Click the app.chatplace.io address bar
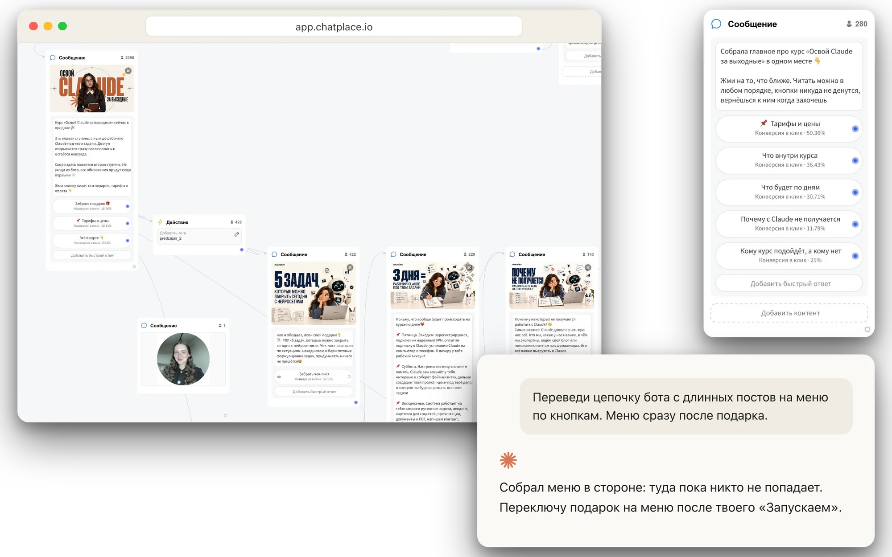892x557 pixels. click(334, 27)
